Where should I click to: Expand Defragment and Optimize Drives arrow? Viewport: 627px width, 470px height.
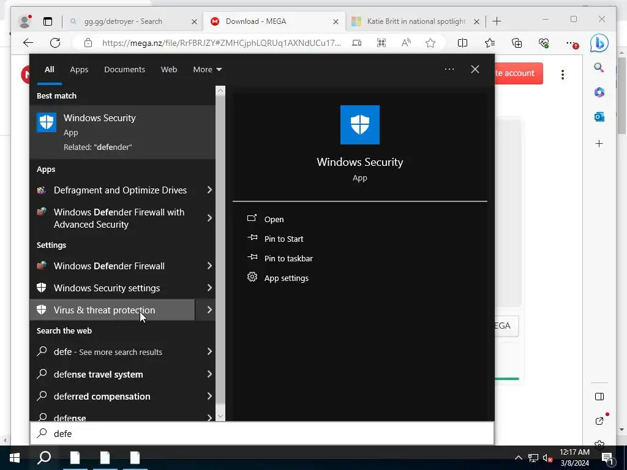coord(209,190)
